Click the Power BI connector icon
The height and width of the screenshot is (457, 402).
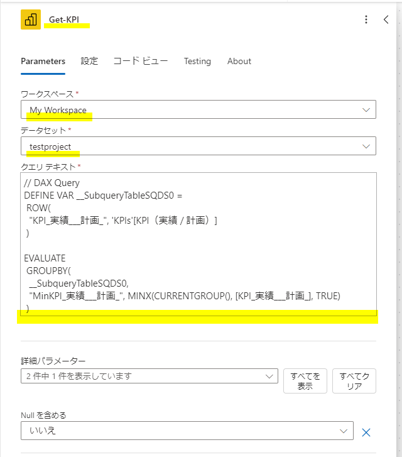tap(31, 19)
